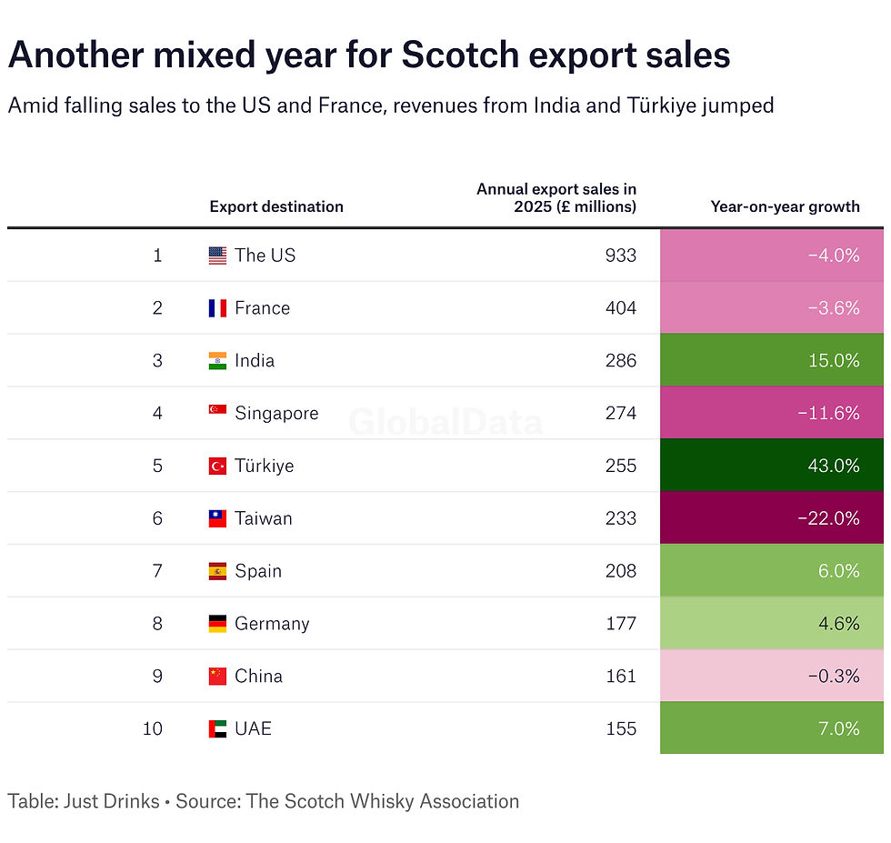Click the China flag icon

tap(217, 677)
